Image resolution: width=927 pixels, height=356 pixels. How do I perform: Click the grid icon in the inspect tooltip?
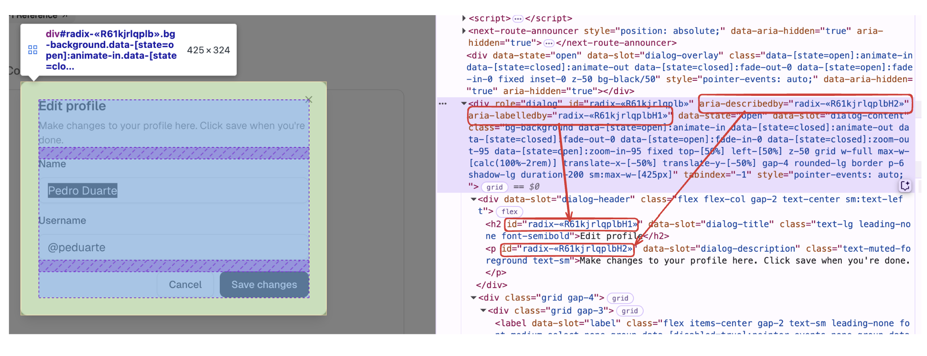point(33,50)
